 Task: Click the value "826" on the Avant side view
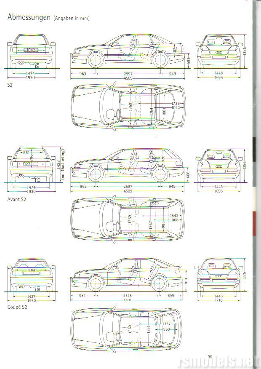tap(163, 159)
